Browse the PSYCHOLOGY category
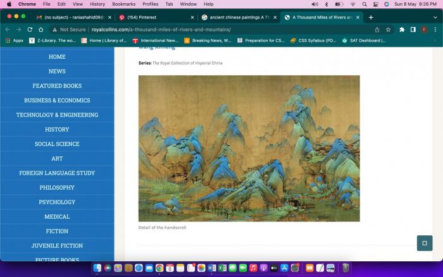This screenshot has height=277, width=443. click(57, 202)
